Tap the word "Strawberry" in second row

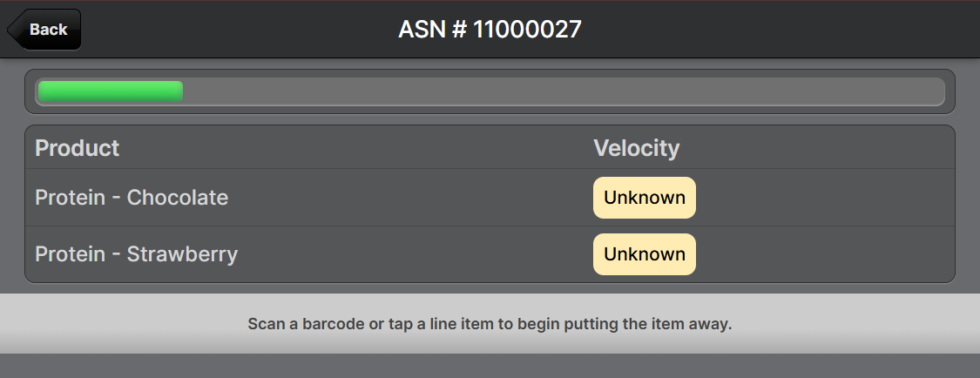point(182,254)
